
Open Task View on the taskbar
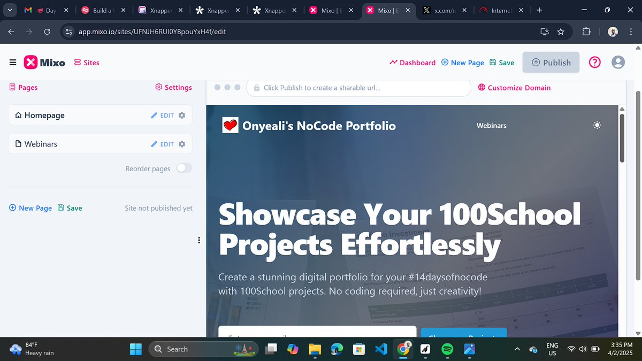[x=272, y=349]
